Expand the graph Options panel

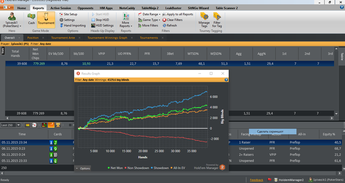tap(83, 168)
